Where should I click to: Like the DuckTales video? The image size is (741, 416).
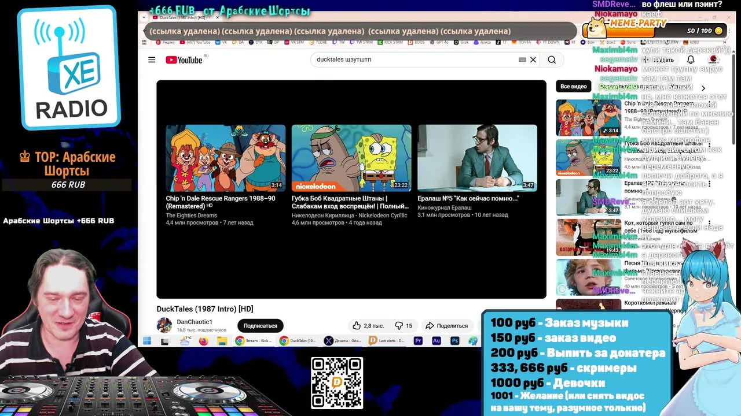click(x=368, y=326)
